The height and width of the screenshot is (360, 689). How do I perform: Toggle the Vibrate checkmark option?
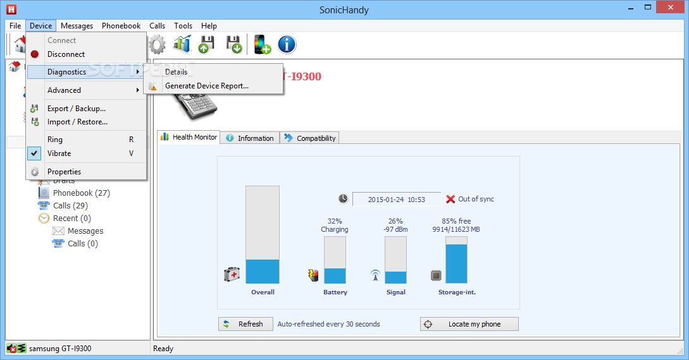[x=34, y=153]
